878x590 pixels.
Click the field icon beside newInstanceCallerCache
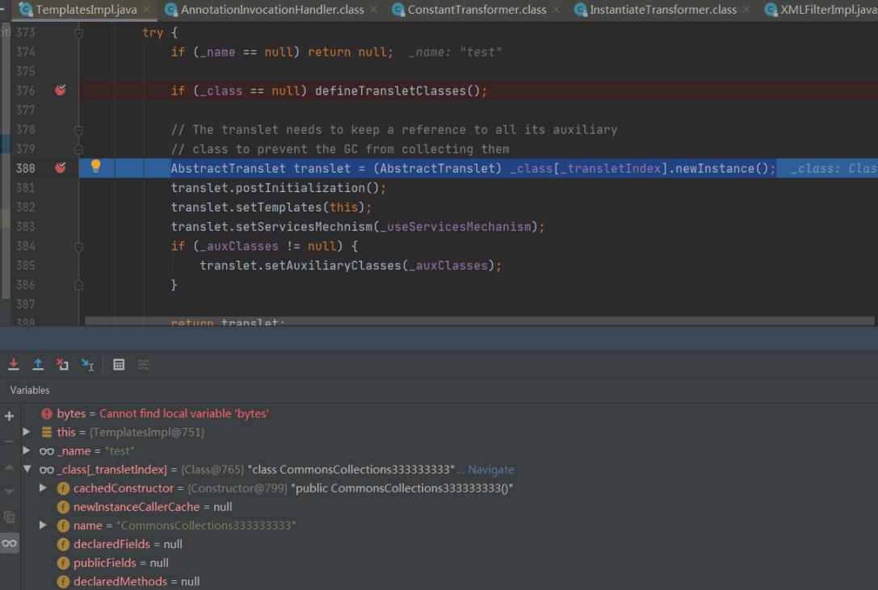coord(63,507)
